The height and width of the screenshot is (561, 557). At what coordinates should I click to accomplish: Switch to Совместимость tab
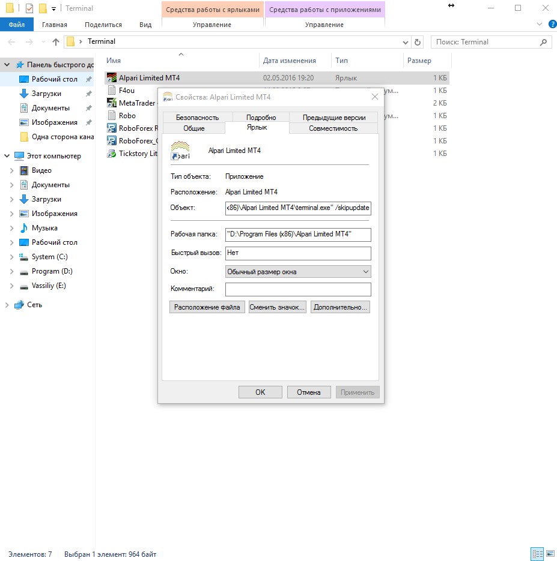tap(333, 128)
